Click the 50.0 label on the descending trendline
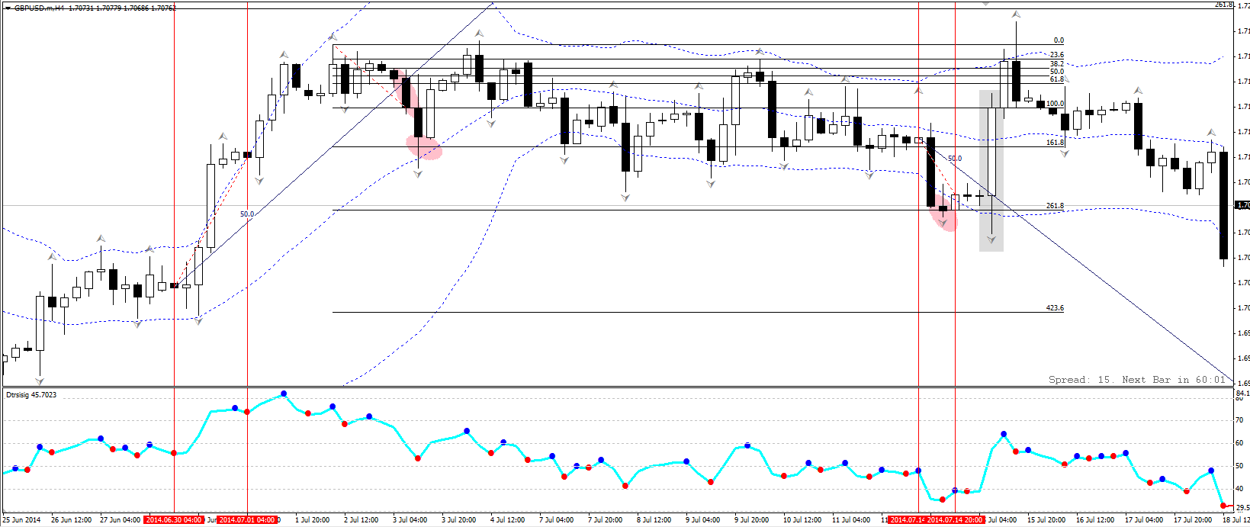 (x=954, y=158)
